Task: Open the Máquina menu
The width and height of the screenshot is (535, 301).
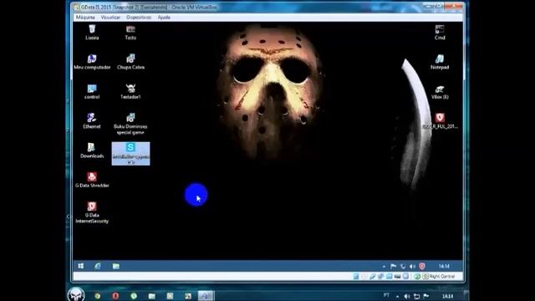Action: point(85,17)
